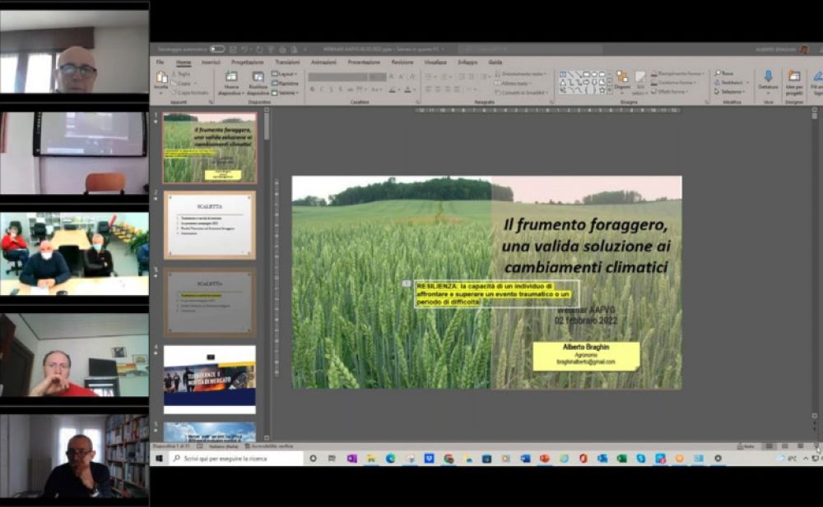Toggle the Salvataggio automatico switch
Image resolution: width=823 pixels, height=507 pixels.
click(216, 49)
